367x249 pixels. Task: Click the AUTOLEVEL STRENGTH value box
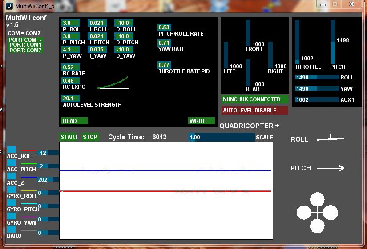70,99
